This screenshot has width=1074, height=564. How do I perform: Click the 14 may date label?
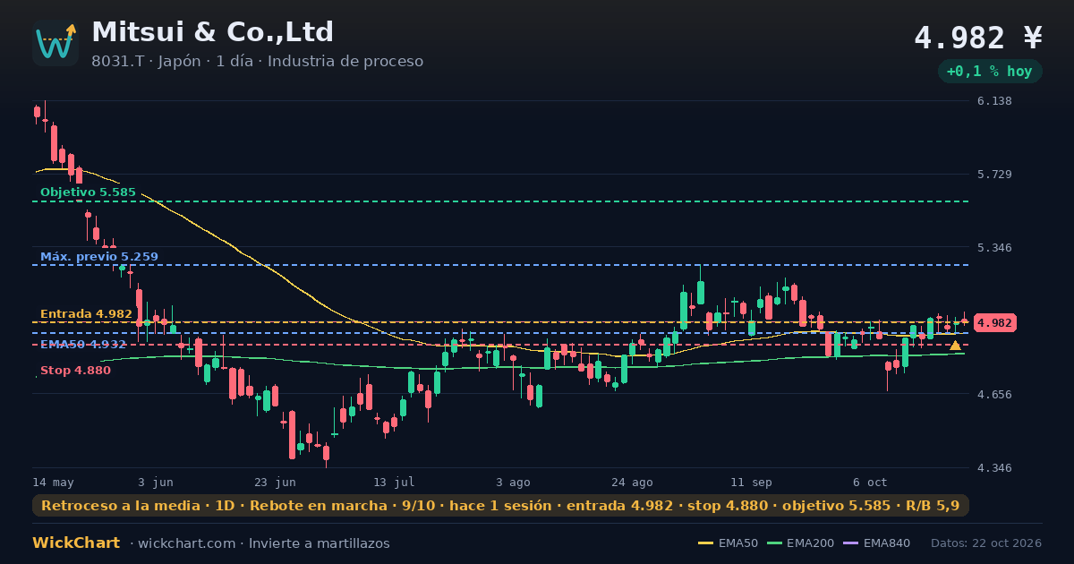(54, 483)
